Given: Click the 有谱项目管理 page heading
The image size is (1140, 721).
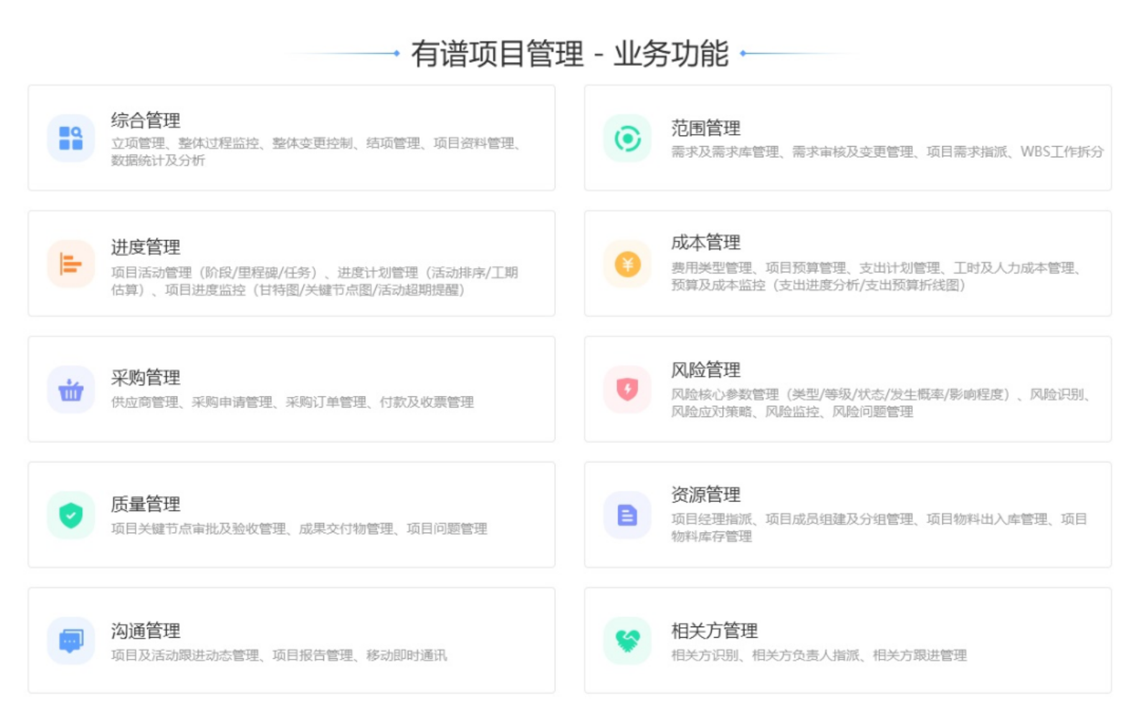Looking at the screenshot, I should (x=570, y=54).
